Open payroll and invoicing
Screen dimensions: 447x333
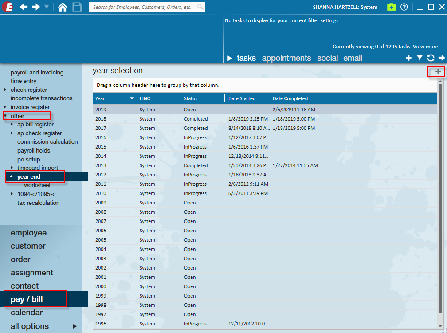[37, 72]
